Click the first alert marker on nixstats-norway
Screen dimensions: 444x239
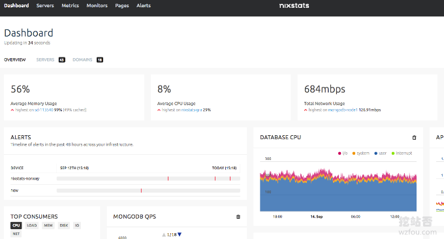click(168, 178)
